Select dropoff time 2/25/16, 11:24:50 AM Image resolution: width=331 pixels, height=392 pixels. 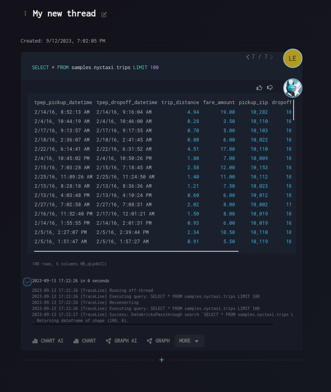point(125,177)
